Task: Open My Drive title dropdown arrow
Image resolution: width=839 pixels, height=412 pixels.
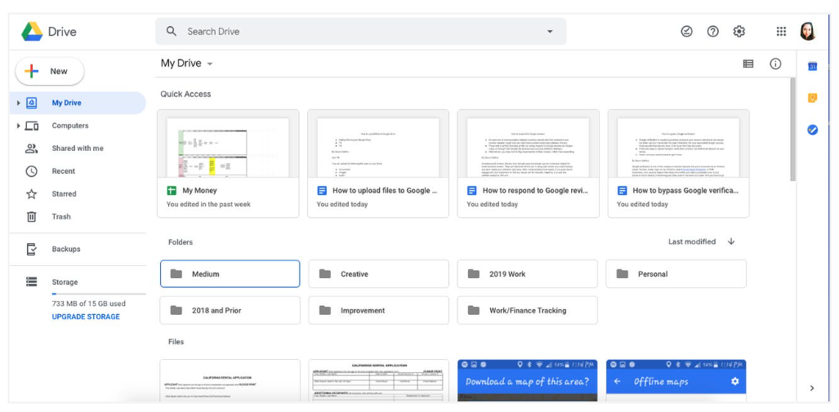Action: pos(210,64)
